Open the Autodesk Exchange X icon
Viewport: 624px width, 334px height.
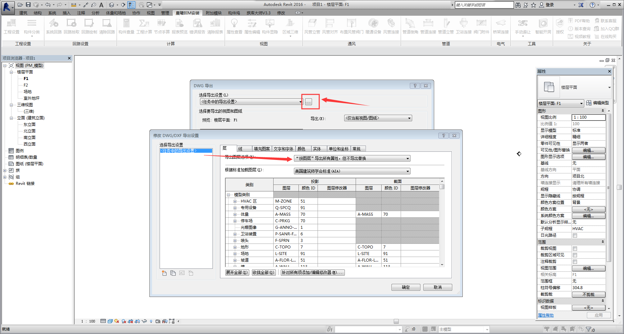click(581, 5)
